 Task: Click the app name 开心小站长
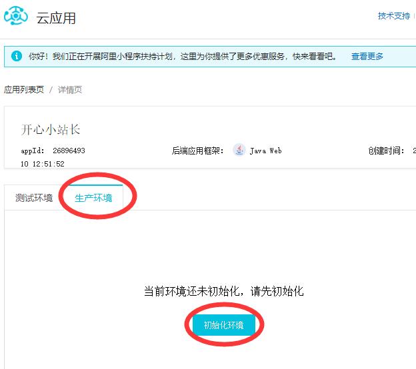(x=51, y=130)
